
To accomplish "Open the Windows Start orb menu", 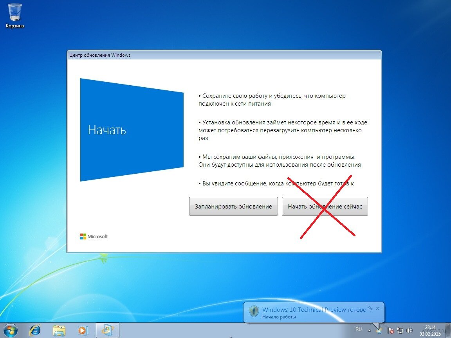I will click(x=10, y=331).
